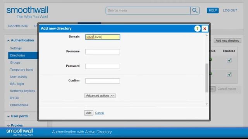Click the LOG OUT link

pyautogui.click(x=230, y=10)
